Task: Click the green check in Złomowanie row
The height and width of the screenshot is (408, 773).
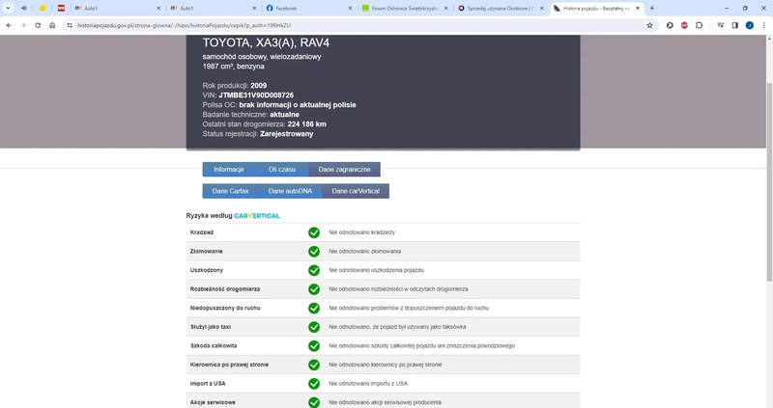Action: tap(314, 252)
